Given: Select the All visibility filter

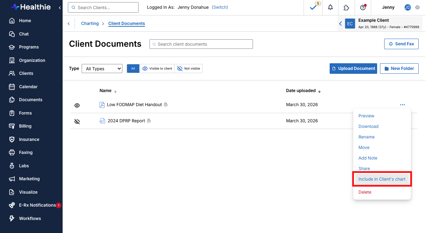Looking at the screenshot, I should coord(133,69).
